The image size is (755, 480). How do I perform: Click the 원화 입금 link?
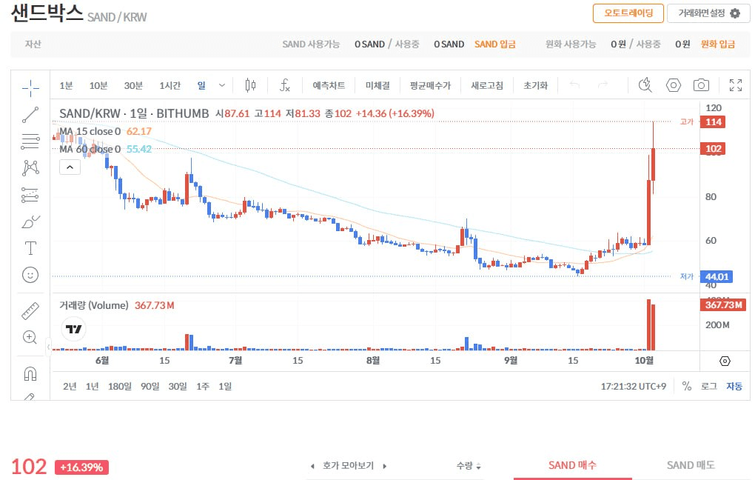click(x=717, y=44)
